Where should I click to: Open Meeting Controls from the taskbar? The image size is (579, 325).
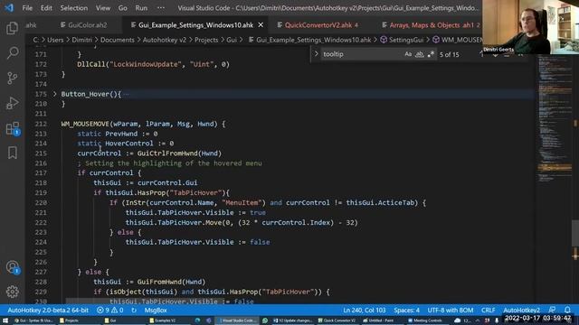424,320
